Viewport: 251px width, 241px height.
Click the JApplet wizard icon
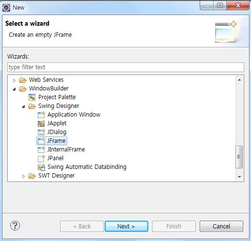(x=41, y=123)
